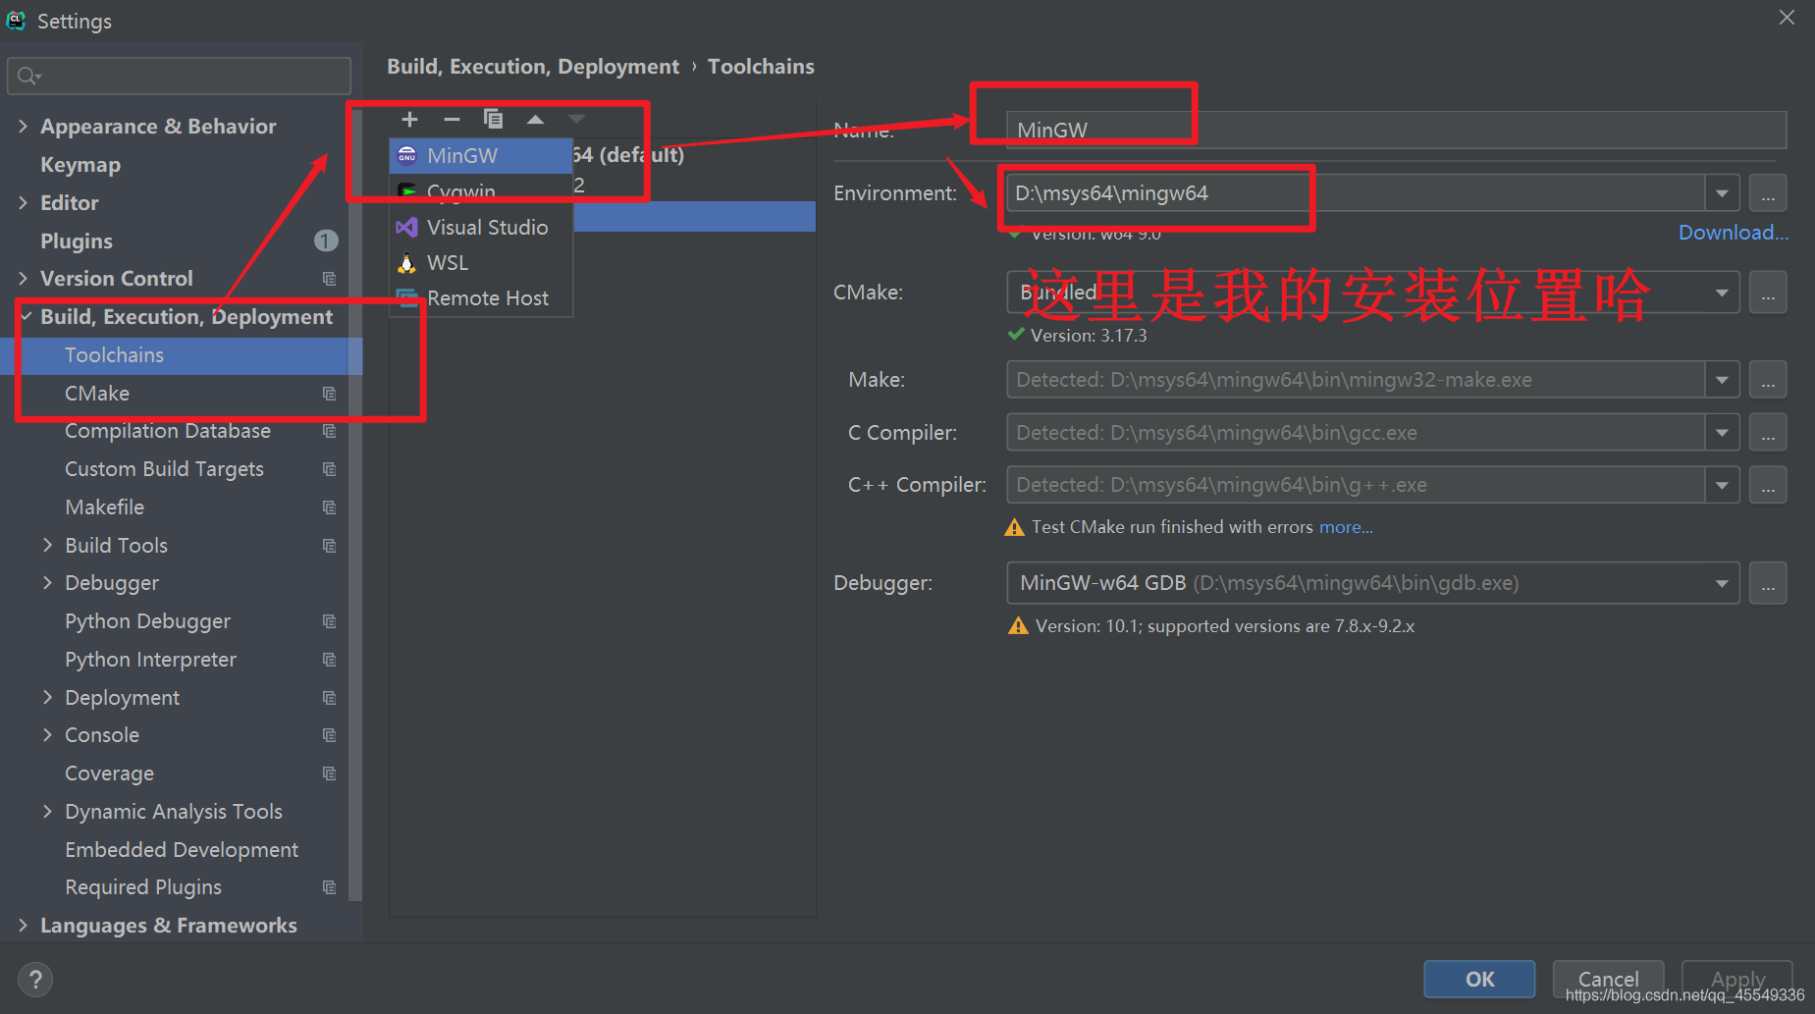Choose Remote Host toolchain type
Viewport: 1815px width, 1014px height.
(x=481, y=297)
